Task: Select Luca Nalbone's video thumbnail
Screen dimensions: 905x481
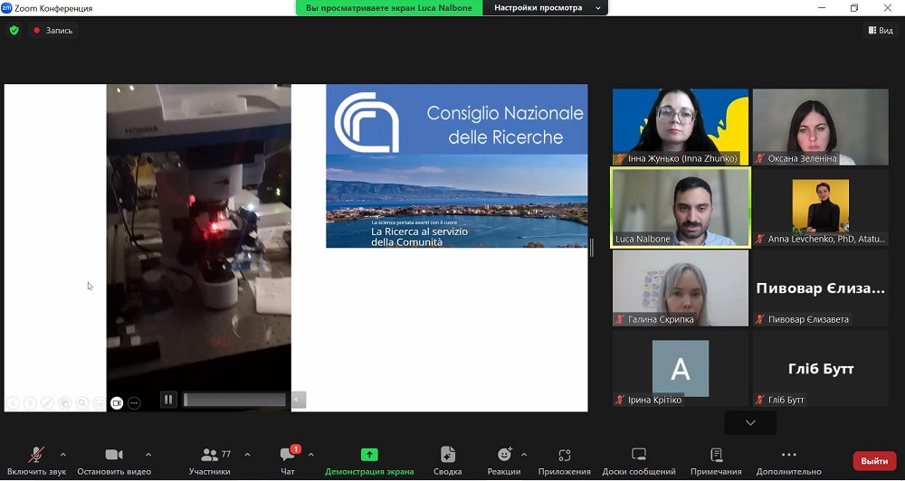Action: pos(681,207)
